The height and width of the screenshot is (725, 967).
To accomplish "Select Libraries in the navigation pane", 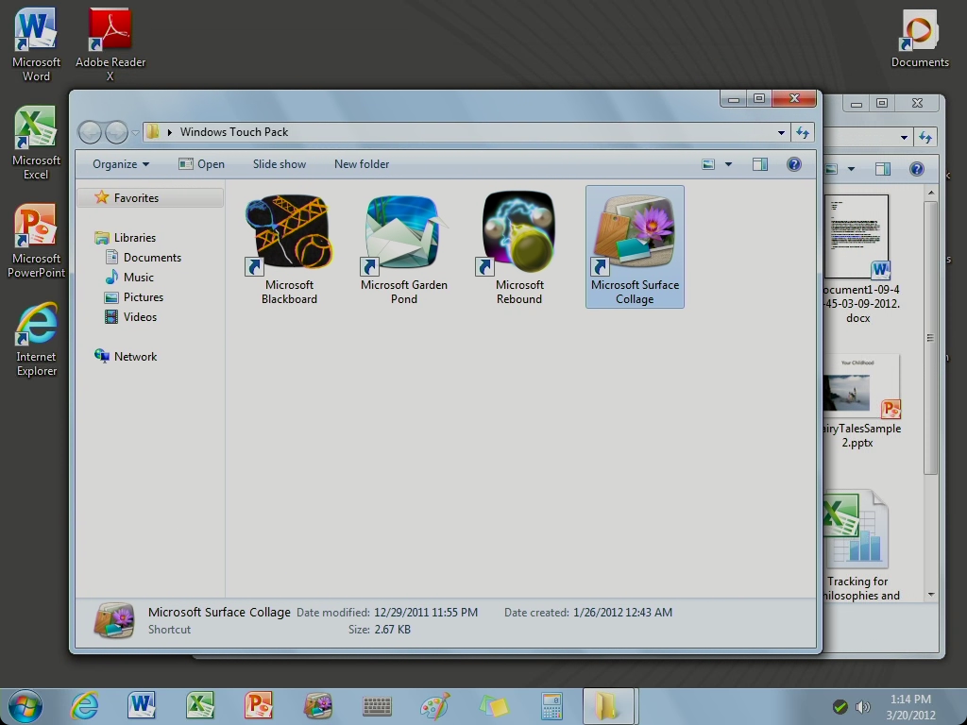I will click(x=126, y=237).
